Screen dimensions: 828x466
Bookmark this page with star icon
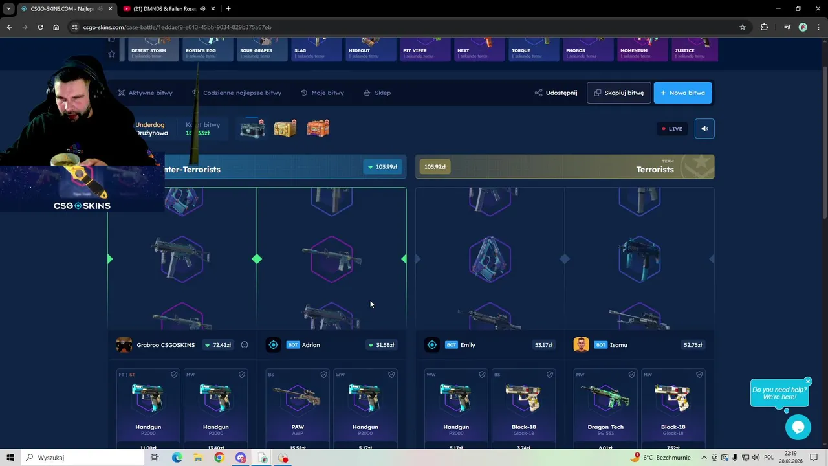(x=743, y=27)
